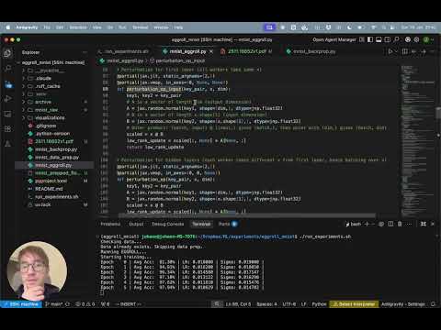The image size is (441, 330).
Task: Open the Run and Debug view
Action: tap(8, 99)
